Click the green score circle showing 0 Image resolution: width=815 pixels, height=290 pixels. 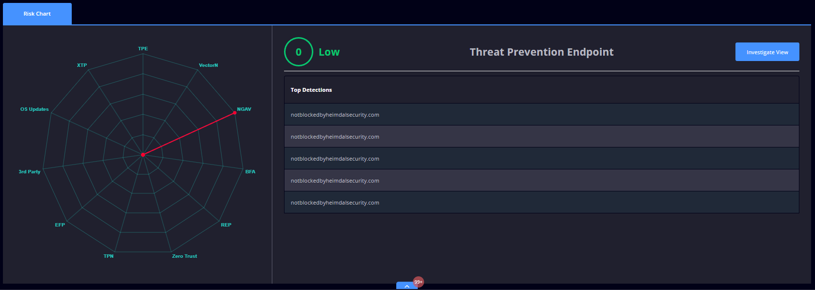(x=299, y=52)
